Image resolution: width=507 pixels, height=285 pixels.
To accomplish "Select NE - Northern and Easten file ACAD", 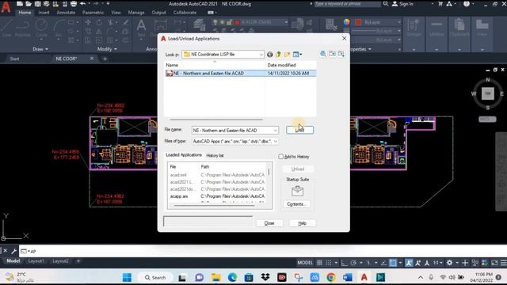I will 240,74.
